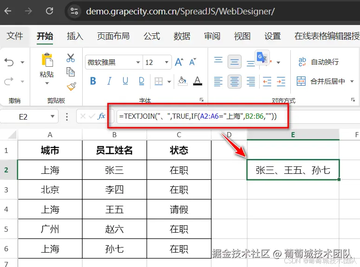Open insert function fx icon

[101, 116]
